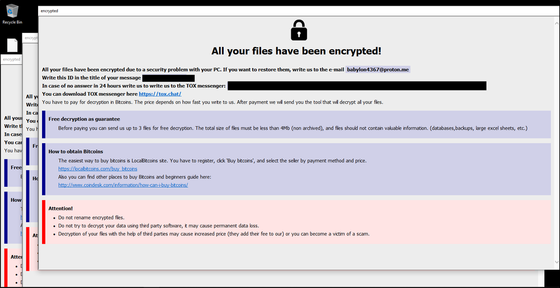The height and width of the screenshot is (288, 560).
Task: Click the 'Do not rename encrypted files' bullet
Action: [92, 218]
